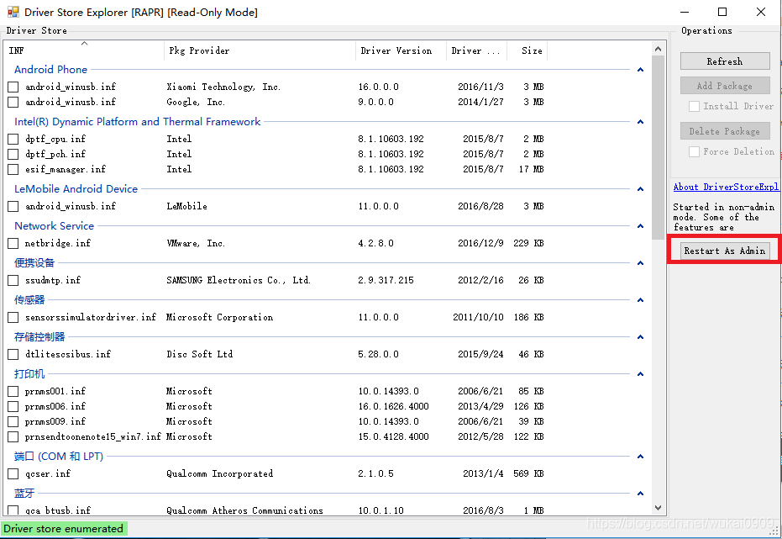Check the qcser.inf checkbox

click(13, 473)
